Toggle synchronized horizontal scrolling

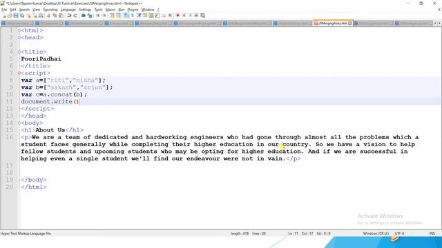pos(118,15)
